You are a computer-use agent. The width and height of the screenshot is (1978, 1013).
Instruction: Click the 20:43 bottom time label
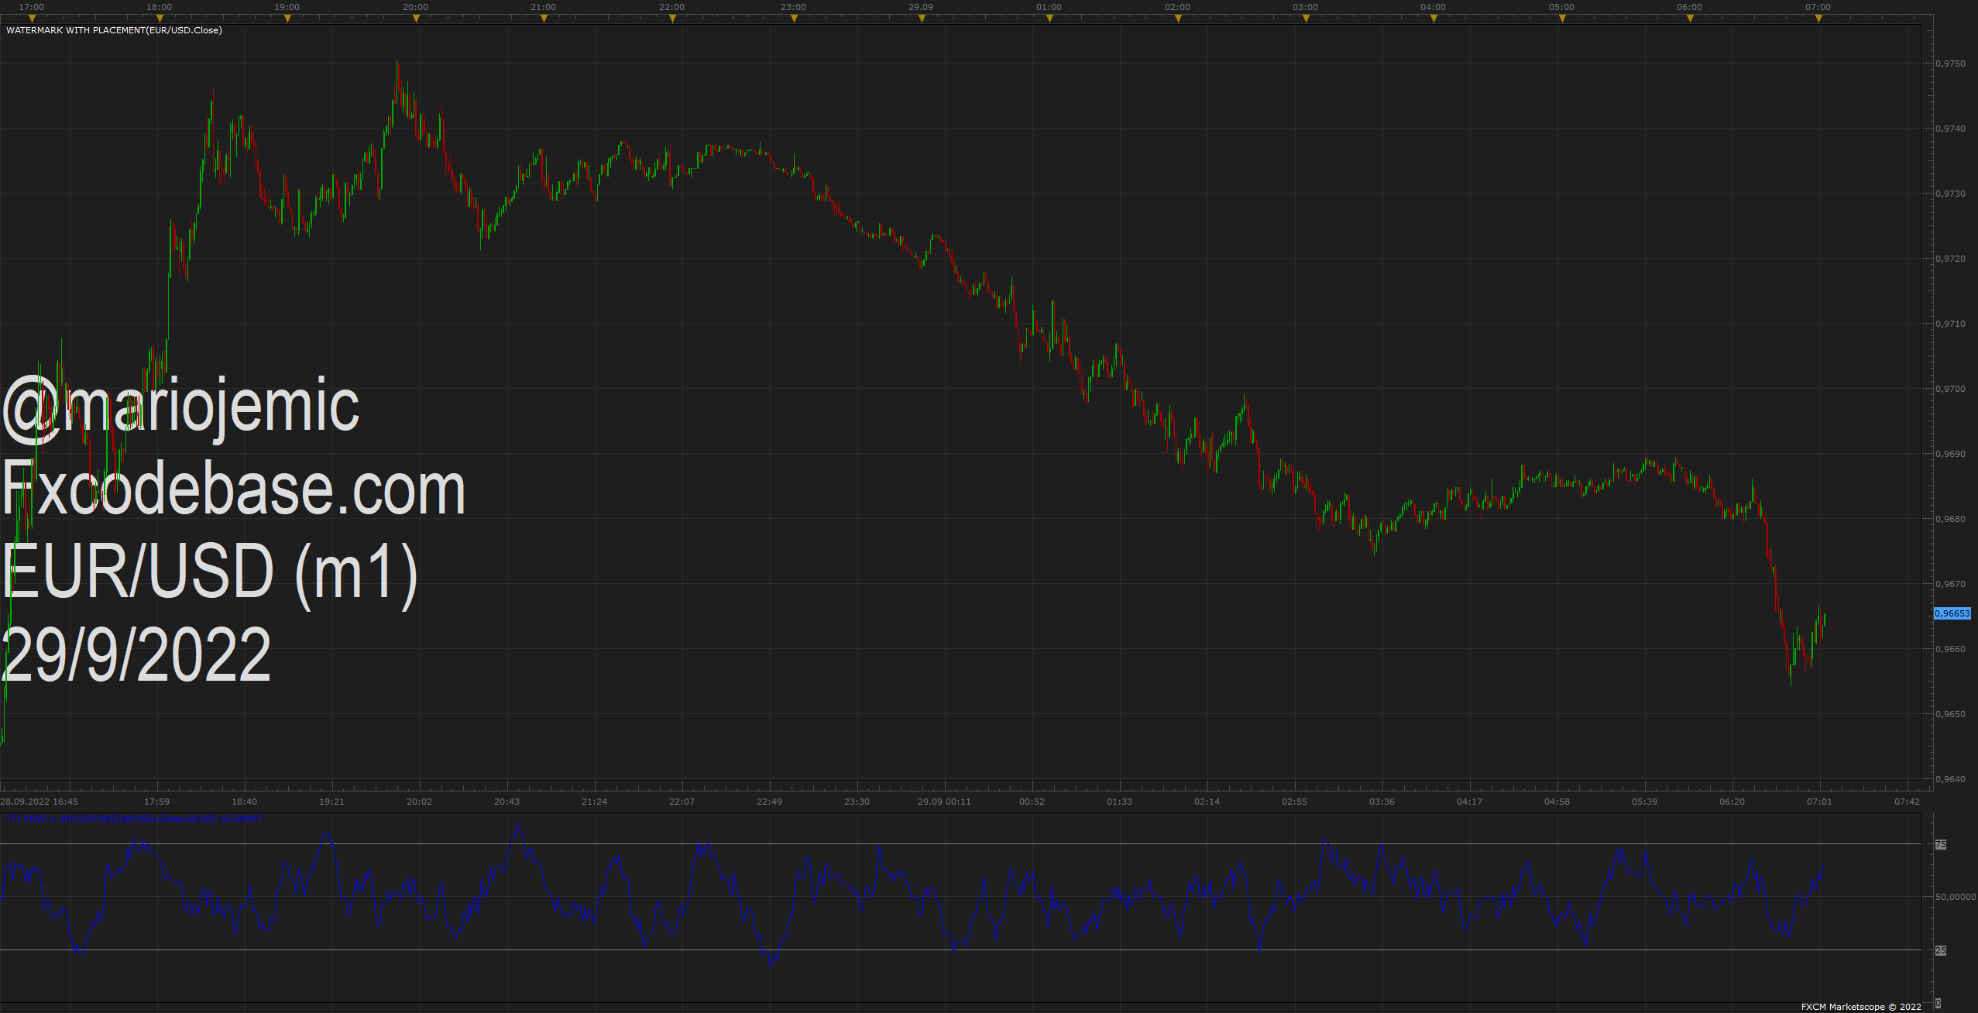(x=507, y=802)
